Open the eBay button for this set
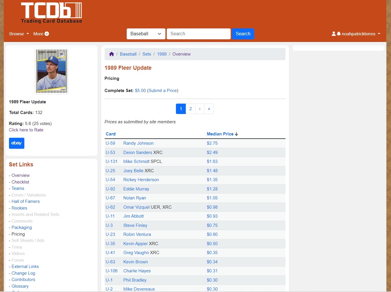The height and width of the screenshot is (292, 391). point(17,143)
